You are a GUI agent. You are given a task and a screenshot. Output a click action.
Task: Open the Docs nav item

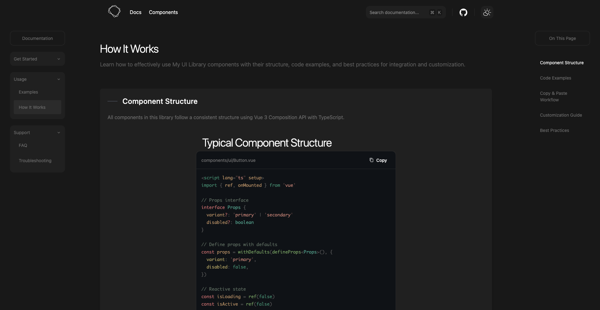click(x=136, y=12)
